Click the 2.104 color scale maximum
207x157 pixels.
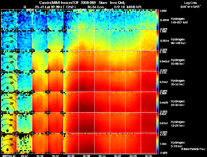(x=163, y=52)
